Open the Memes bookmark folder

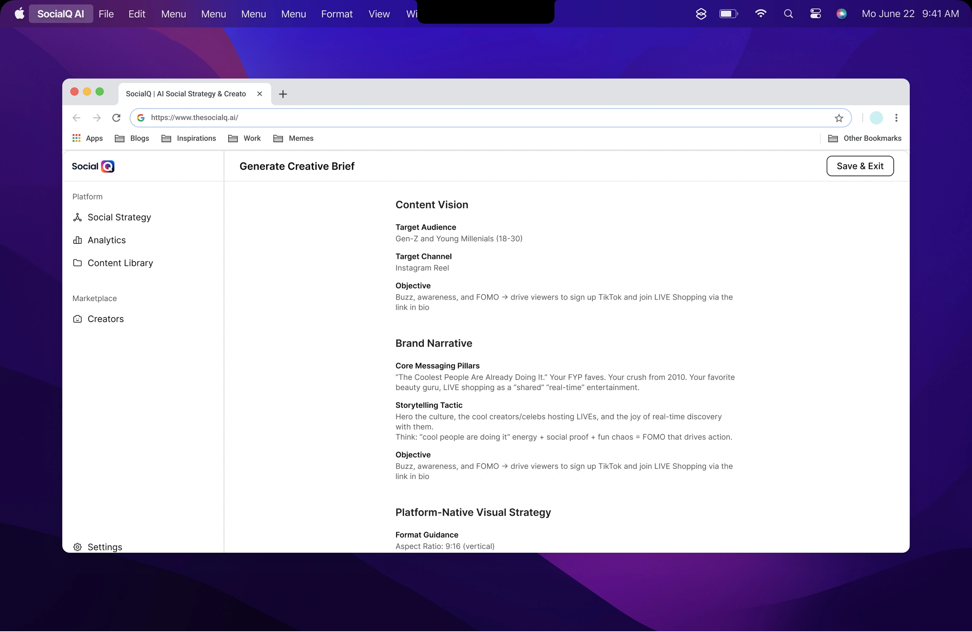pos(293,139)
